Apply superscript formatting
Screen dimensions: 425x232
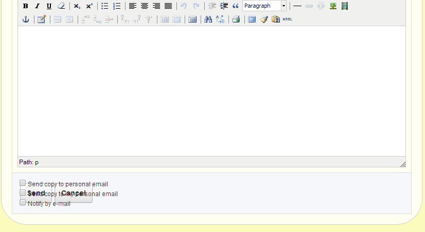[89, 6]
